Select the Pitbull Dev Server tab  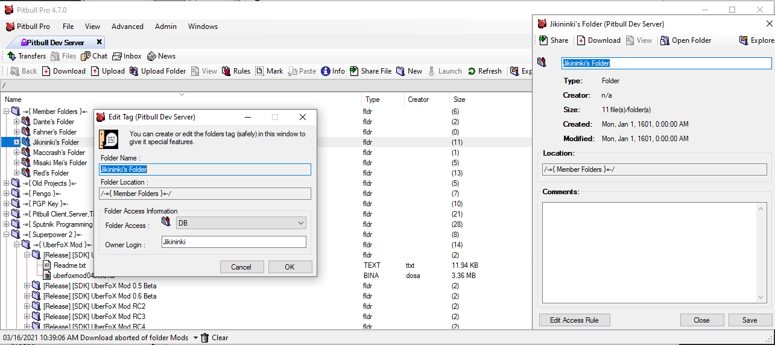[x=55, y=42]
